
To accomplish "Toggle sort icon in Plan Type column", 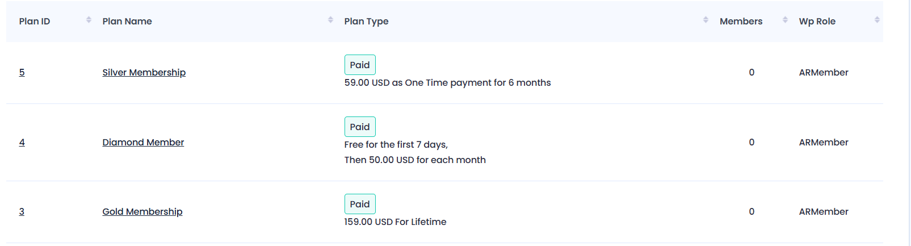I will click(706, 20).
